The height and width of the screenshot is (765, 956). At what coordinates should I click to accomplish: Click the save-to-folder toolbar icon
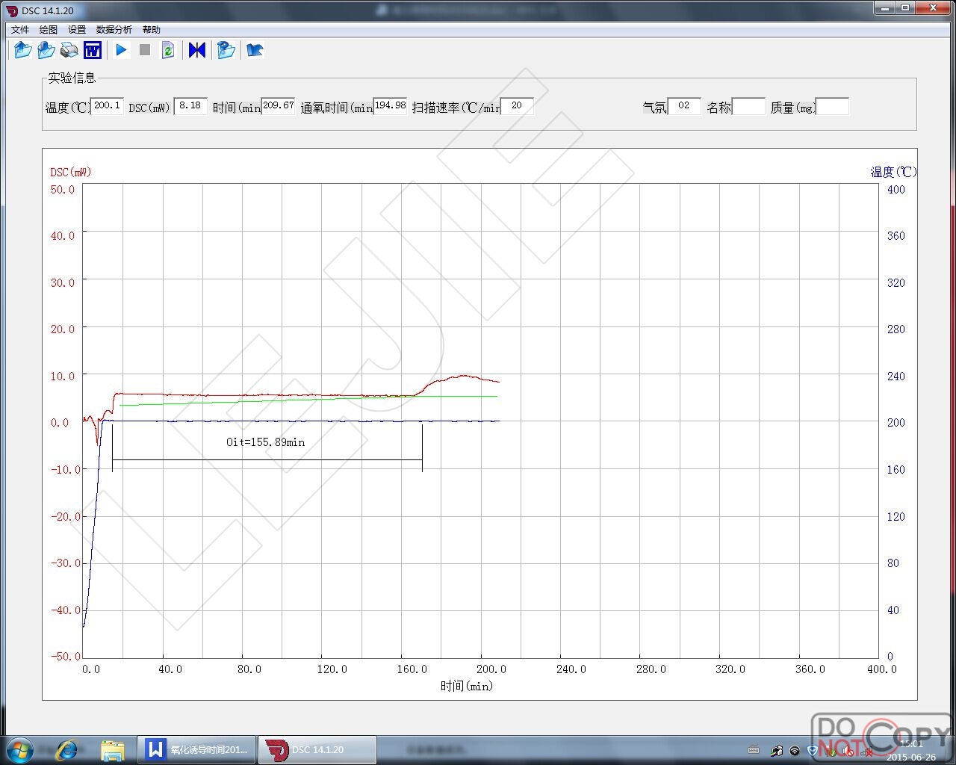tap(46, 50)
